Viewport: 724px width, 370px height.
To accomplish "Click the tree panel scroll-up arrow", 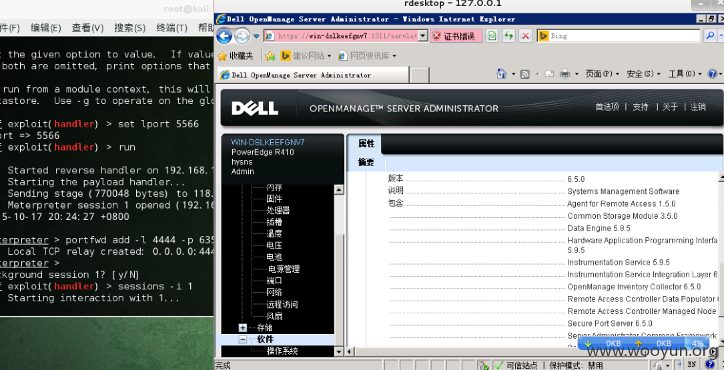I will [339, 189].
